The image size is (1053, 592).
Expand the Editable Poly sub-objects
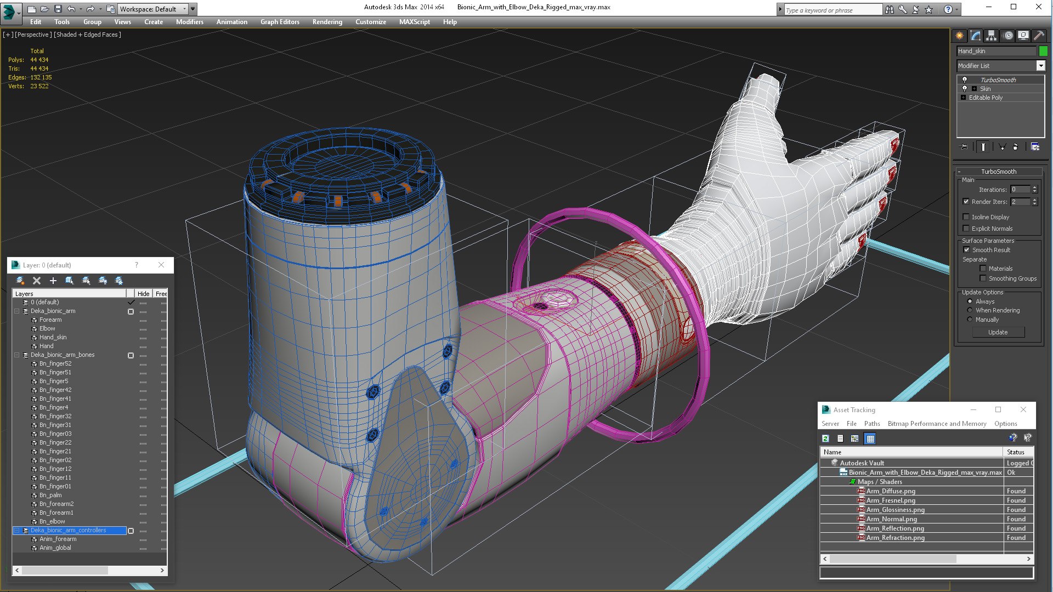(963, 98)
